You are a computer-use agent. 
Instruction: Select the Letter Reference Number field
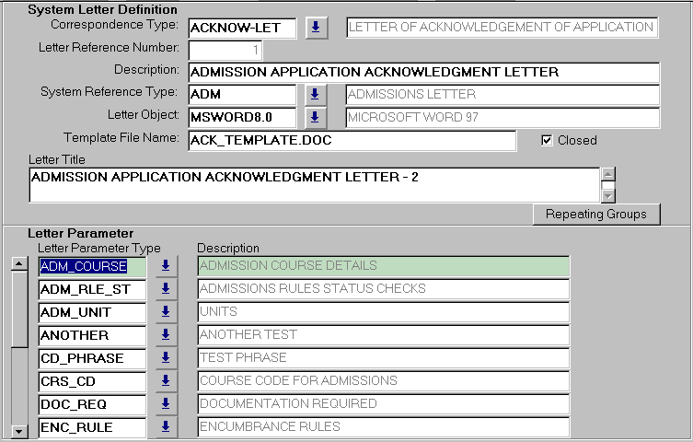(225, 50)
